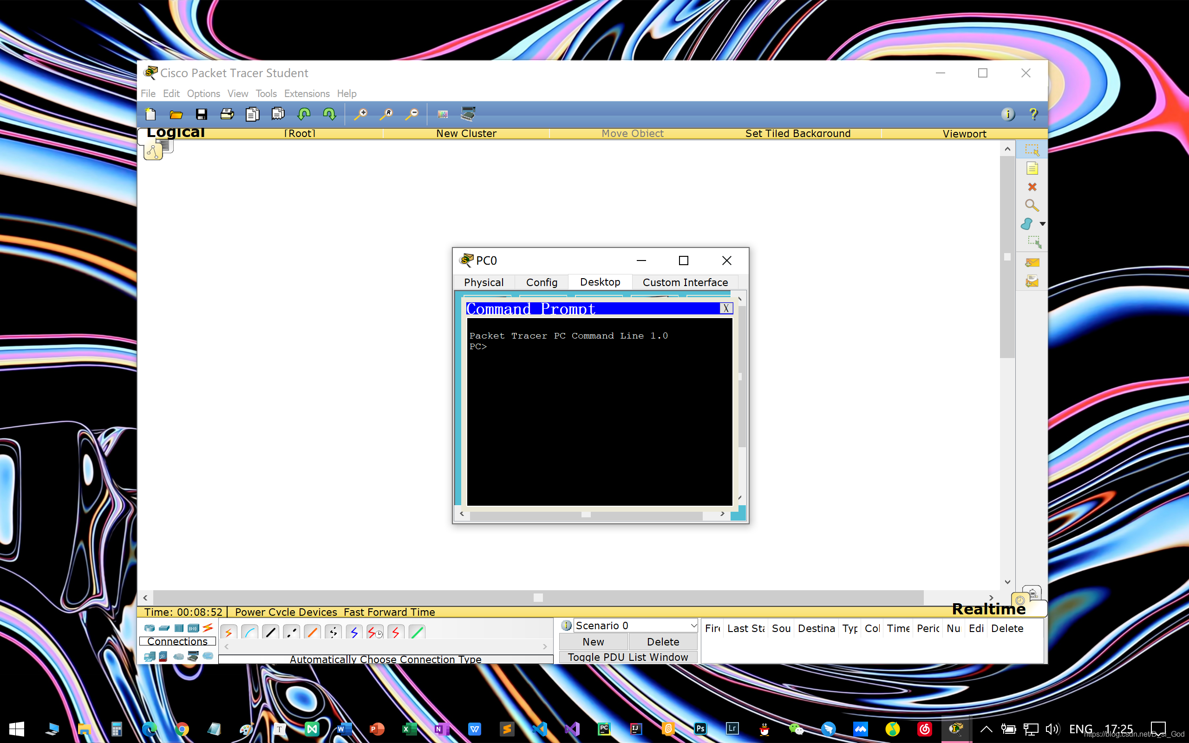Open the Extensions menu
Viewport: 1189px width, 743px height.
pyautogui.click(x=307, y=93)
